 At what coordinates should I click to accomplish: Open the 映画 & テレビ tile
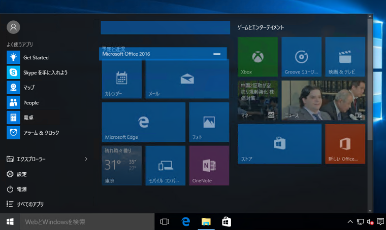pyautogui.click(x=345, y=57)
